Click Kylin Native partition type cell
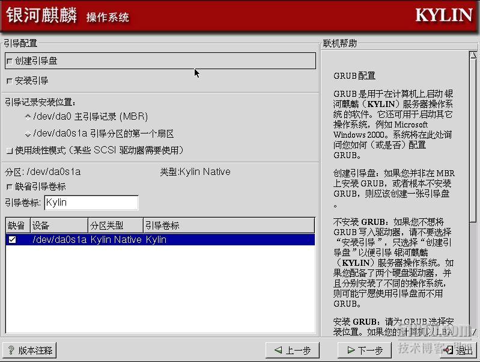 pos(116,239)
